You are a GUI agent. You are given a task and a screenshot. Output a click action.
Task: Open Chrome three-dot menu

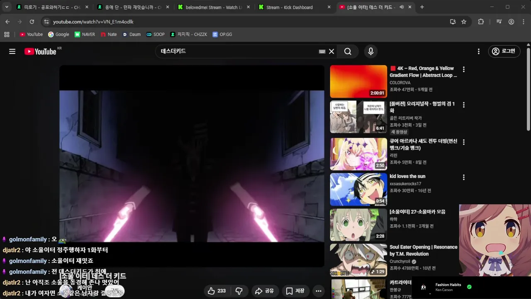click(x=524, y=22)
